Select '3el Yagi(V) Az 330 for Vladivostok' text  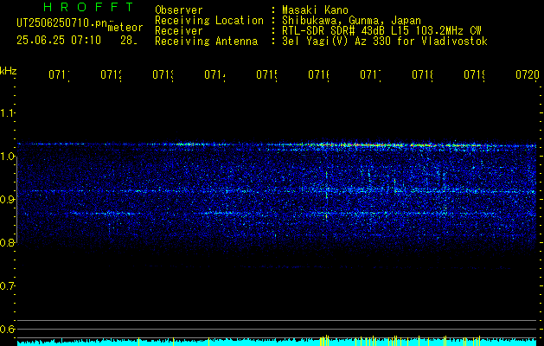(x=385, y=42)
